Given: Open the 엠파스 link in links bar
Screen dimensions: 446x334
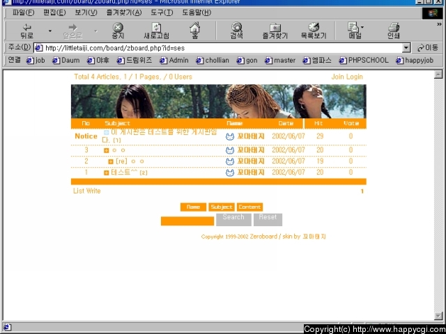Looking at the screenshot, I should point(317,61).
